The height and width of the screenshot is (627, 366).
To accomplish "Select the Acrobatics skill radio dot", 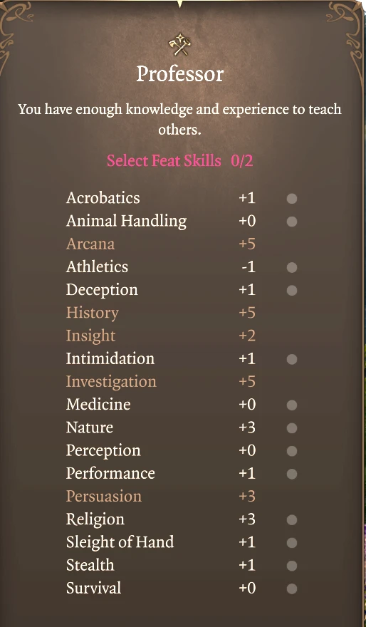I will tap(292, 198).
